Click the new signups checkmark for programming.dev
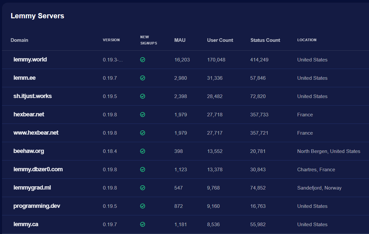Image resolution: width=369 pixels, height=234 pixels. point(143,206)
